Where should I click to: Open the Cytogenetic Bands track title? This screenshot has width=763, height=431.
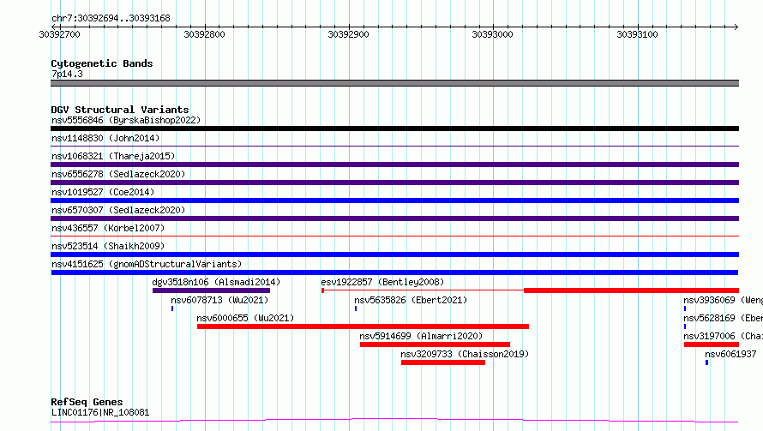[102, 63]
